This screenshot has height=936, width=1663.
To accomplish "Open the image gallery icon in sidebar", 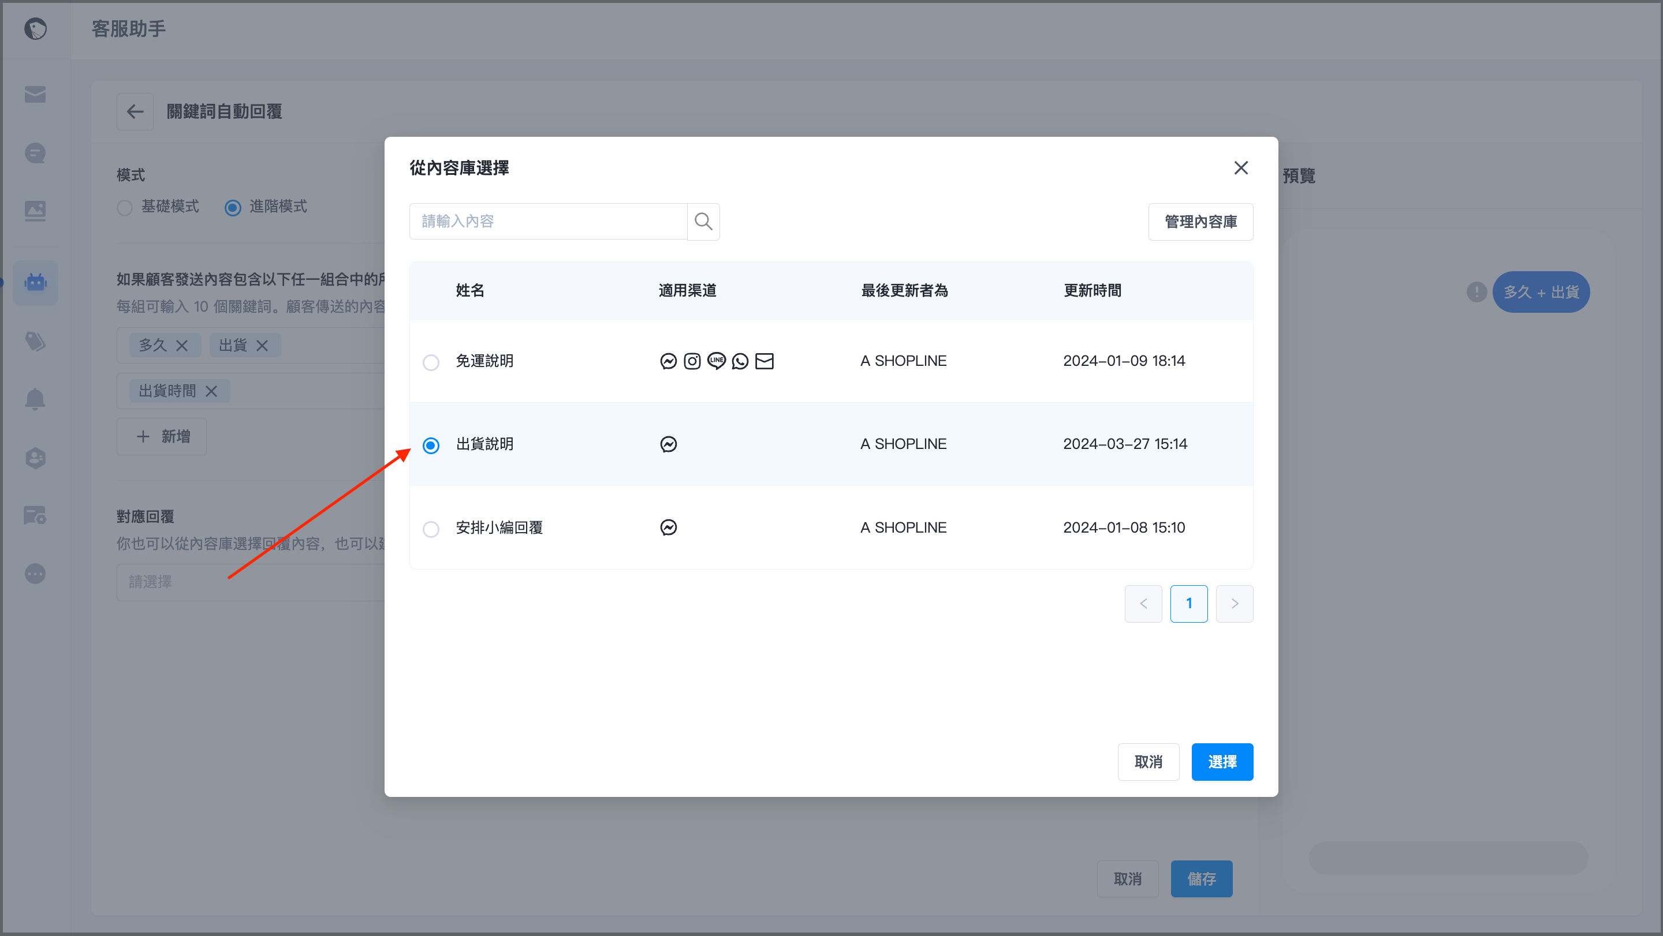I will click(x=35, y=211).
